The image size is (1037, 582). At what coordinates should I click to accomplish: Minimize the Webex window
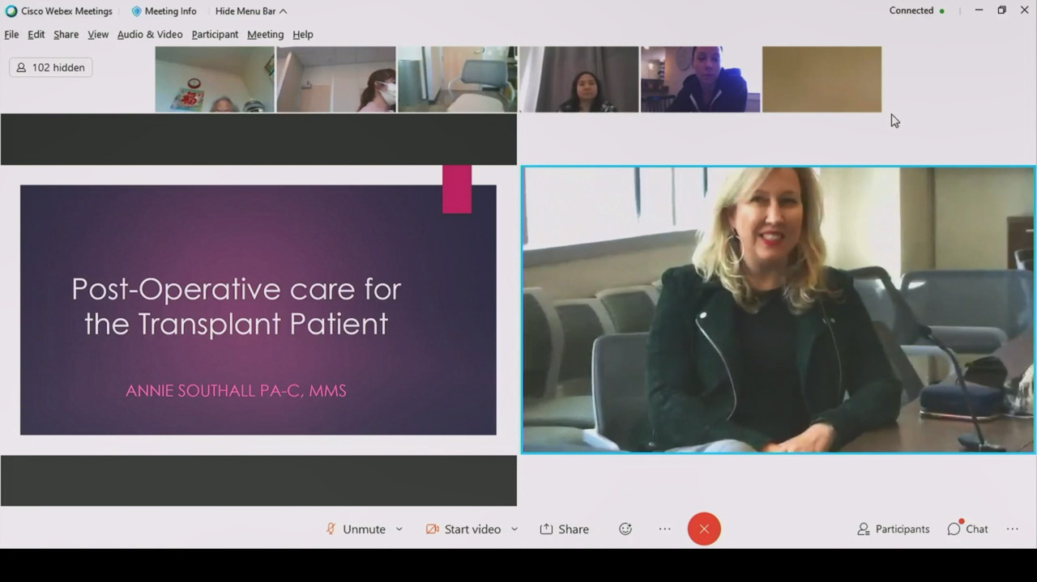point(979,11)
